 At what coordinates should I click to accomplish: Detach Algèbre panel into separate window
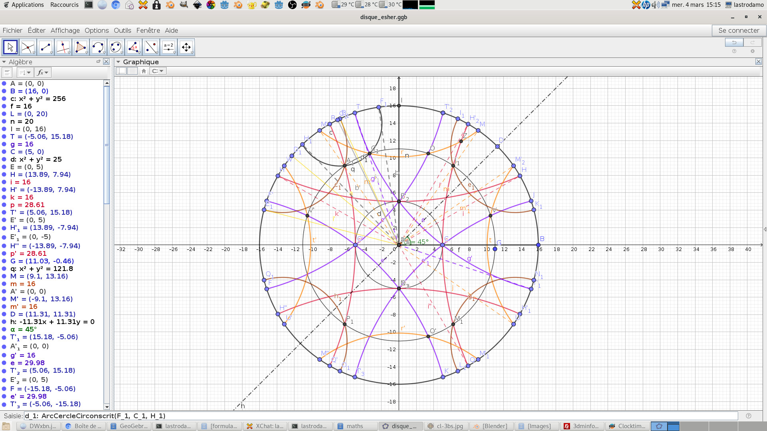pyautogui.click(x=98, y=61)
